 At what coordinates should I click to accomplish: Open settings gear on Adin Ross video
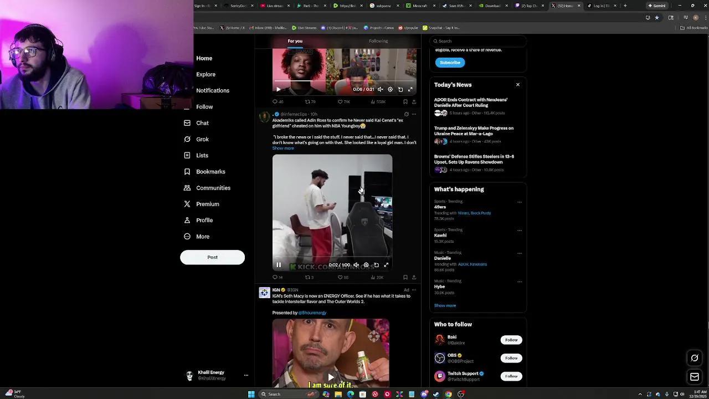(366, 265)
